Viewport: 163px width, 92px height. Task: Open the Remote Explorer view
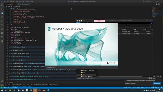pyautogui.click(x=2, y=21)
